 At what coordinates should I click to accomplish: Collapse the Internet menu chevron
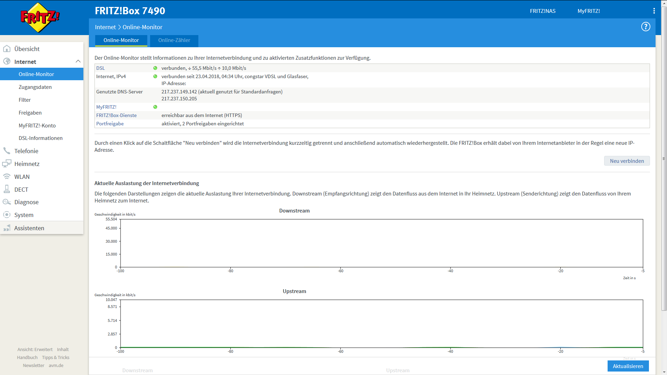[x=78, y=61]
